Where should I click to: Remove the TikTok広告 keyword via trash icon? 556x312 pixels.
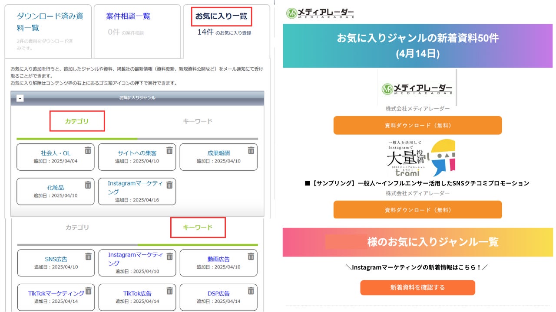pyautogui.click(x=169, y=291)
